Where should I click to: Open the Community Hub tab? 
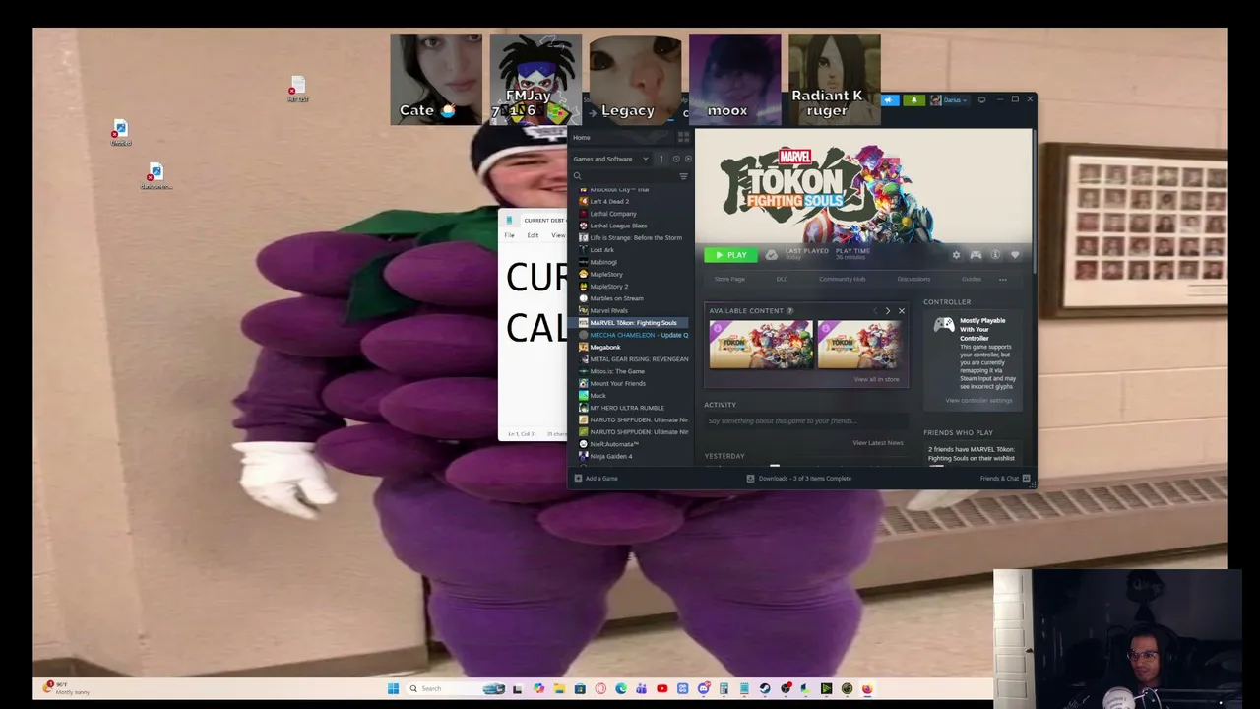(842, 279)
